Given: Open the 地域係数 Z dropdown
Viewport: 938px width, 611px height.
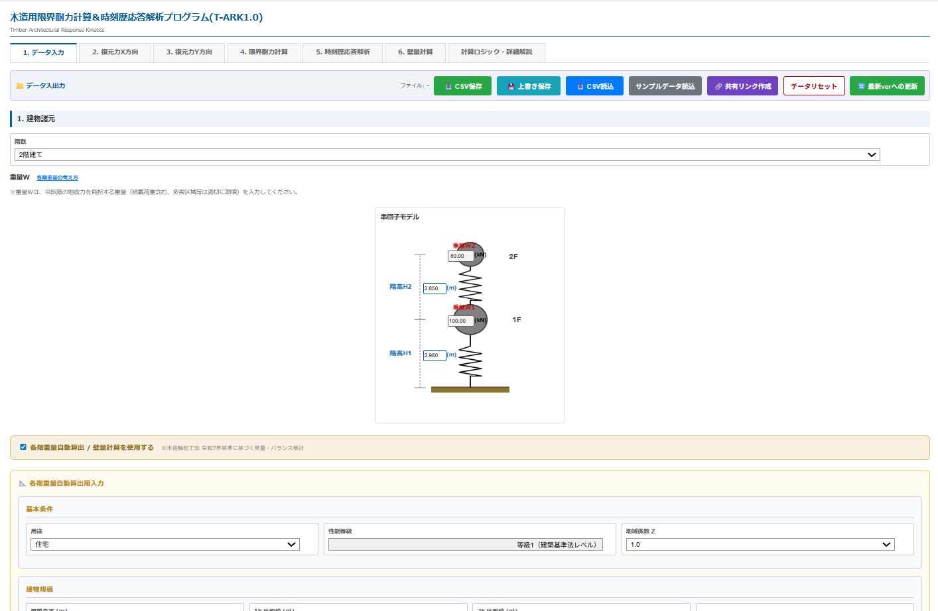Looking at the screenshot, I should (760, 544).
